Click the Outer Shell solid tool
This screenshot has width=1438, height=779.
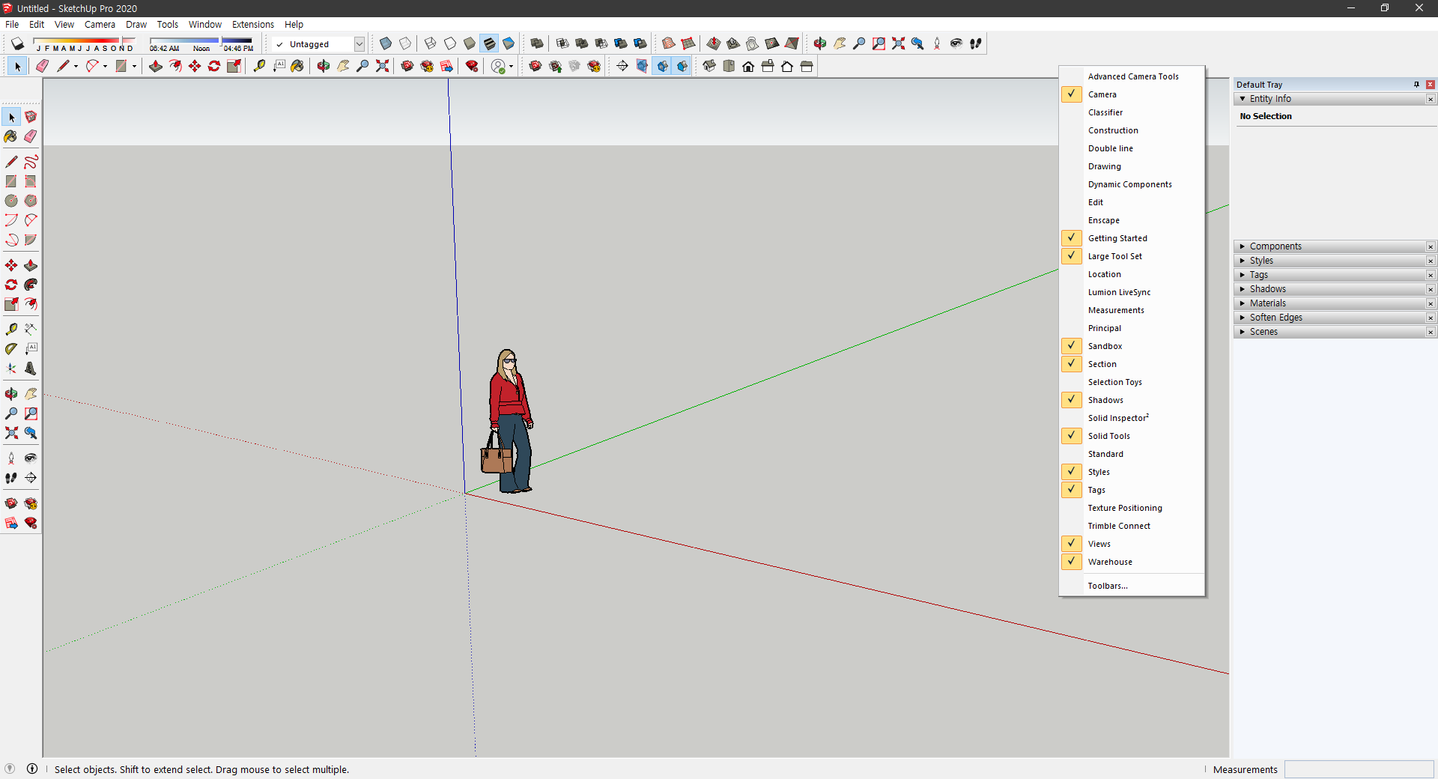coord(537,43)
